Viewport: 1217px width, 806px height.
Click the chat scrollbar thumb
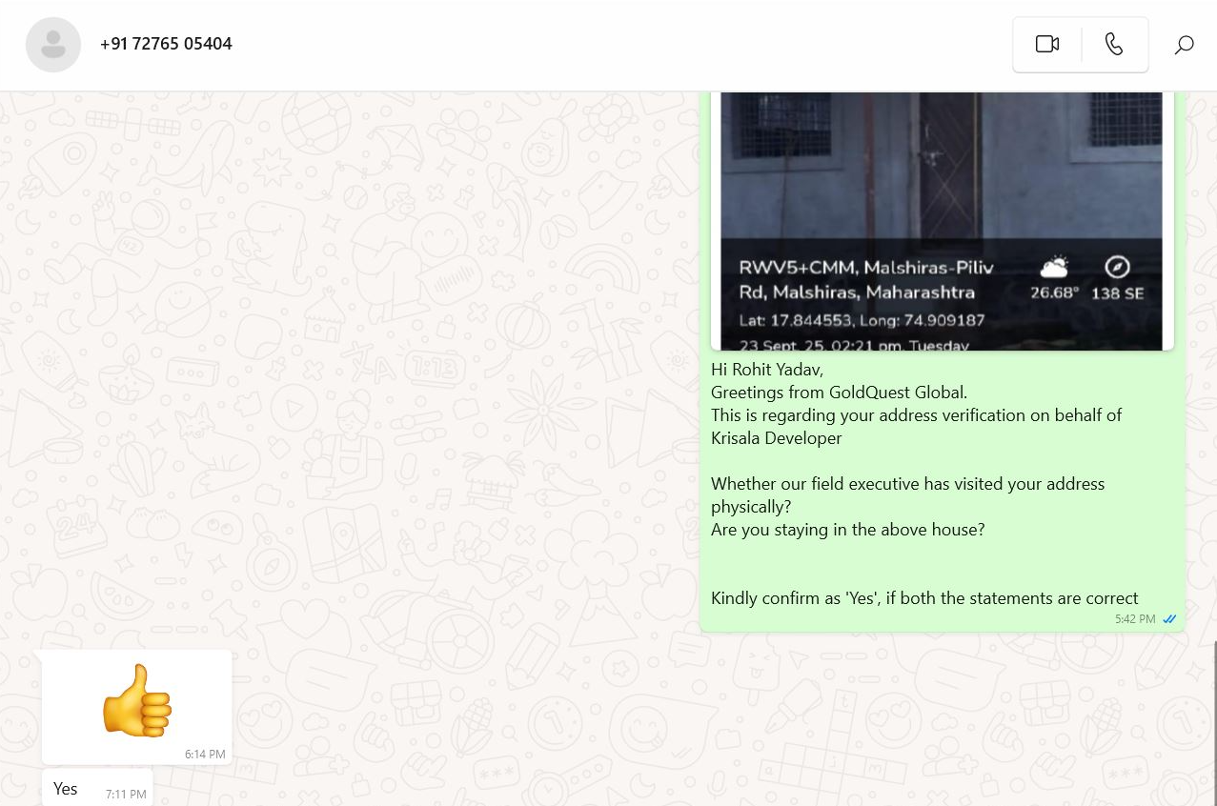(1214, 722)
